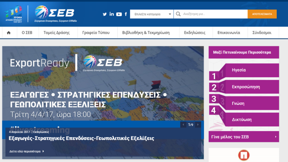Open the Εκδηλώσεις menu
Viewport: 288px width, 162px height.
click(195, 33)
